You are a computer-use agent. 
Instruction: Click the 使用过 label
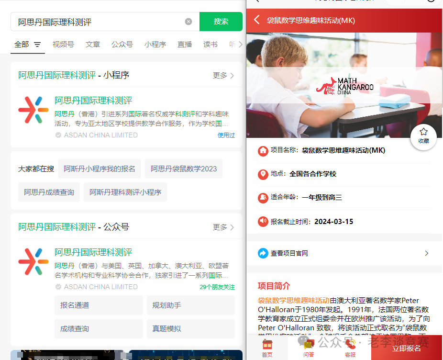226,135
